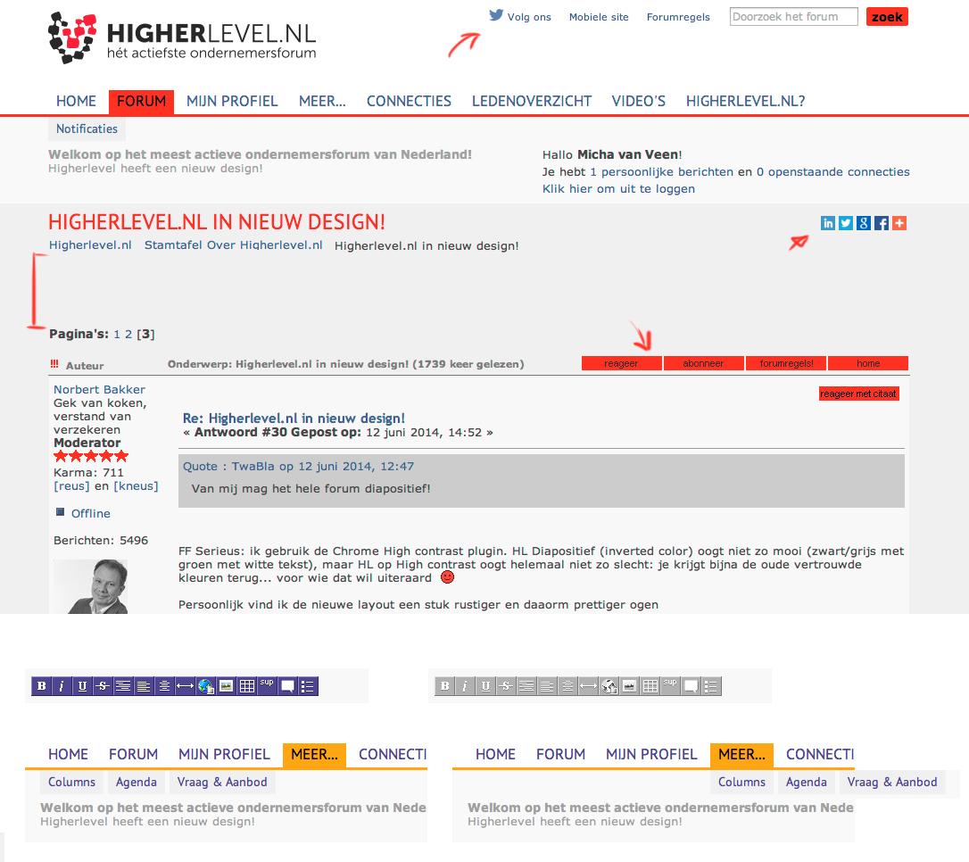969x862 pixels.
Task: Open the Mobiele site link
Action: coord(599,17)
